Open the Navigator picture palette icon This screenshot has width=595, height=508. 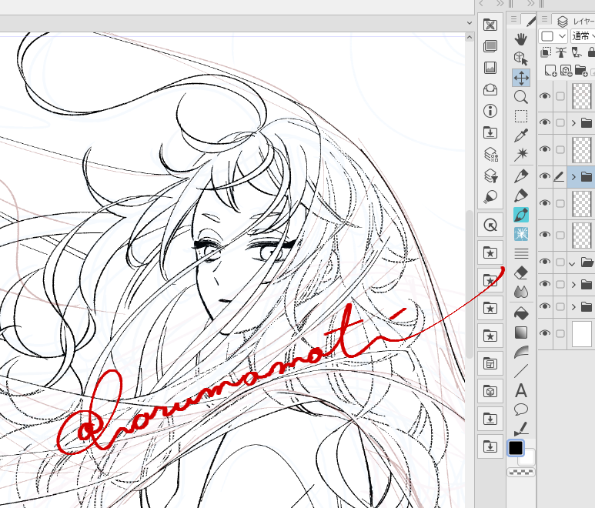point(490,68)
